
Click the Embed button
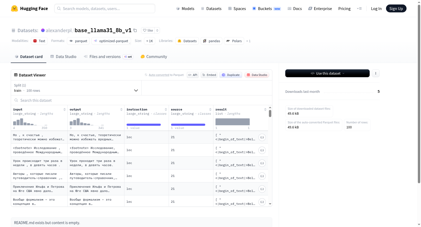[209, 75]
